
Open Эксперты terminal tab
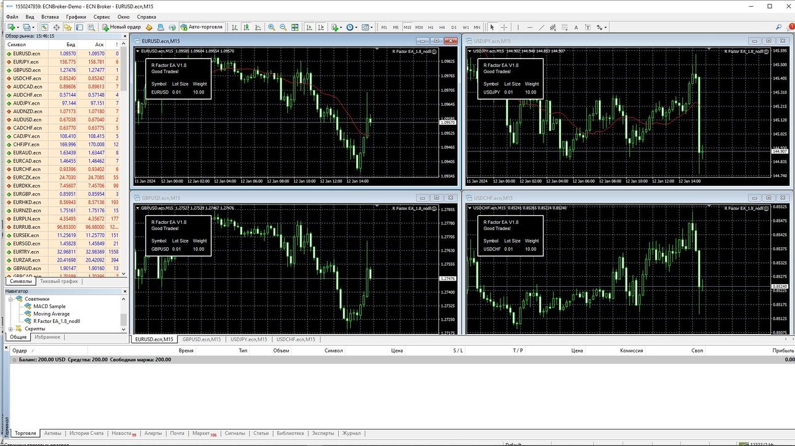point(323,433)
